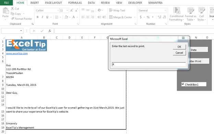Switch to the PAGE LAYOUT tab
This screenshot has width=214, height=134.
(53, 3)
